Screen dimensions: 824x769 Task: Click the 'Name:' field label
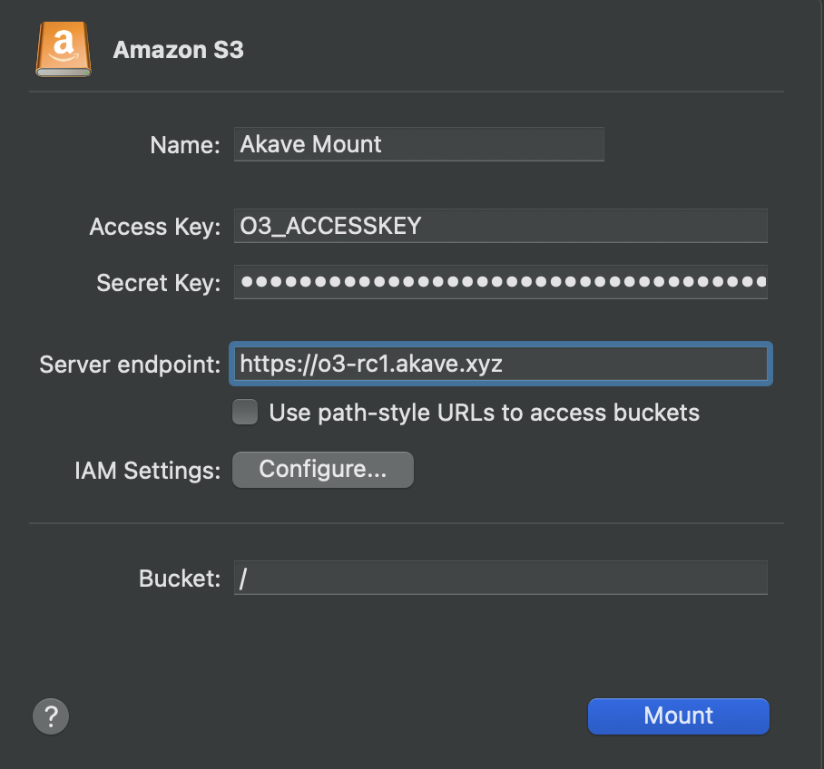pyautogui.click(x=185, y=145)
